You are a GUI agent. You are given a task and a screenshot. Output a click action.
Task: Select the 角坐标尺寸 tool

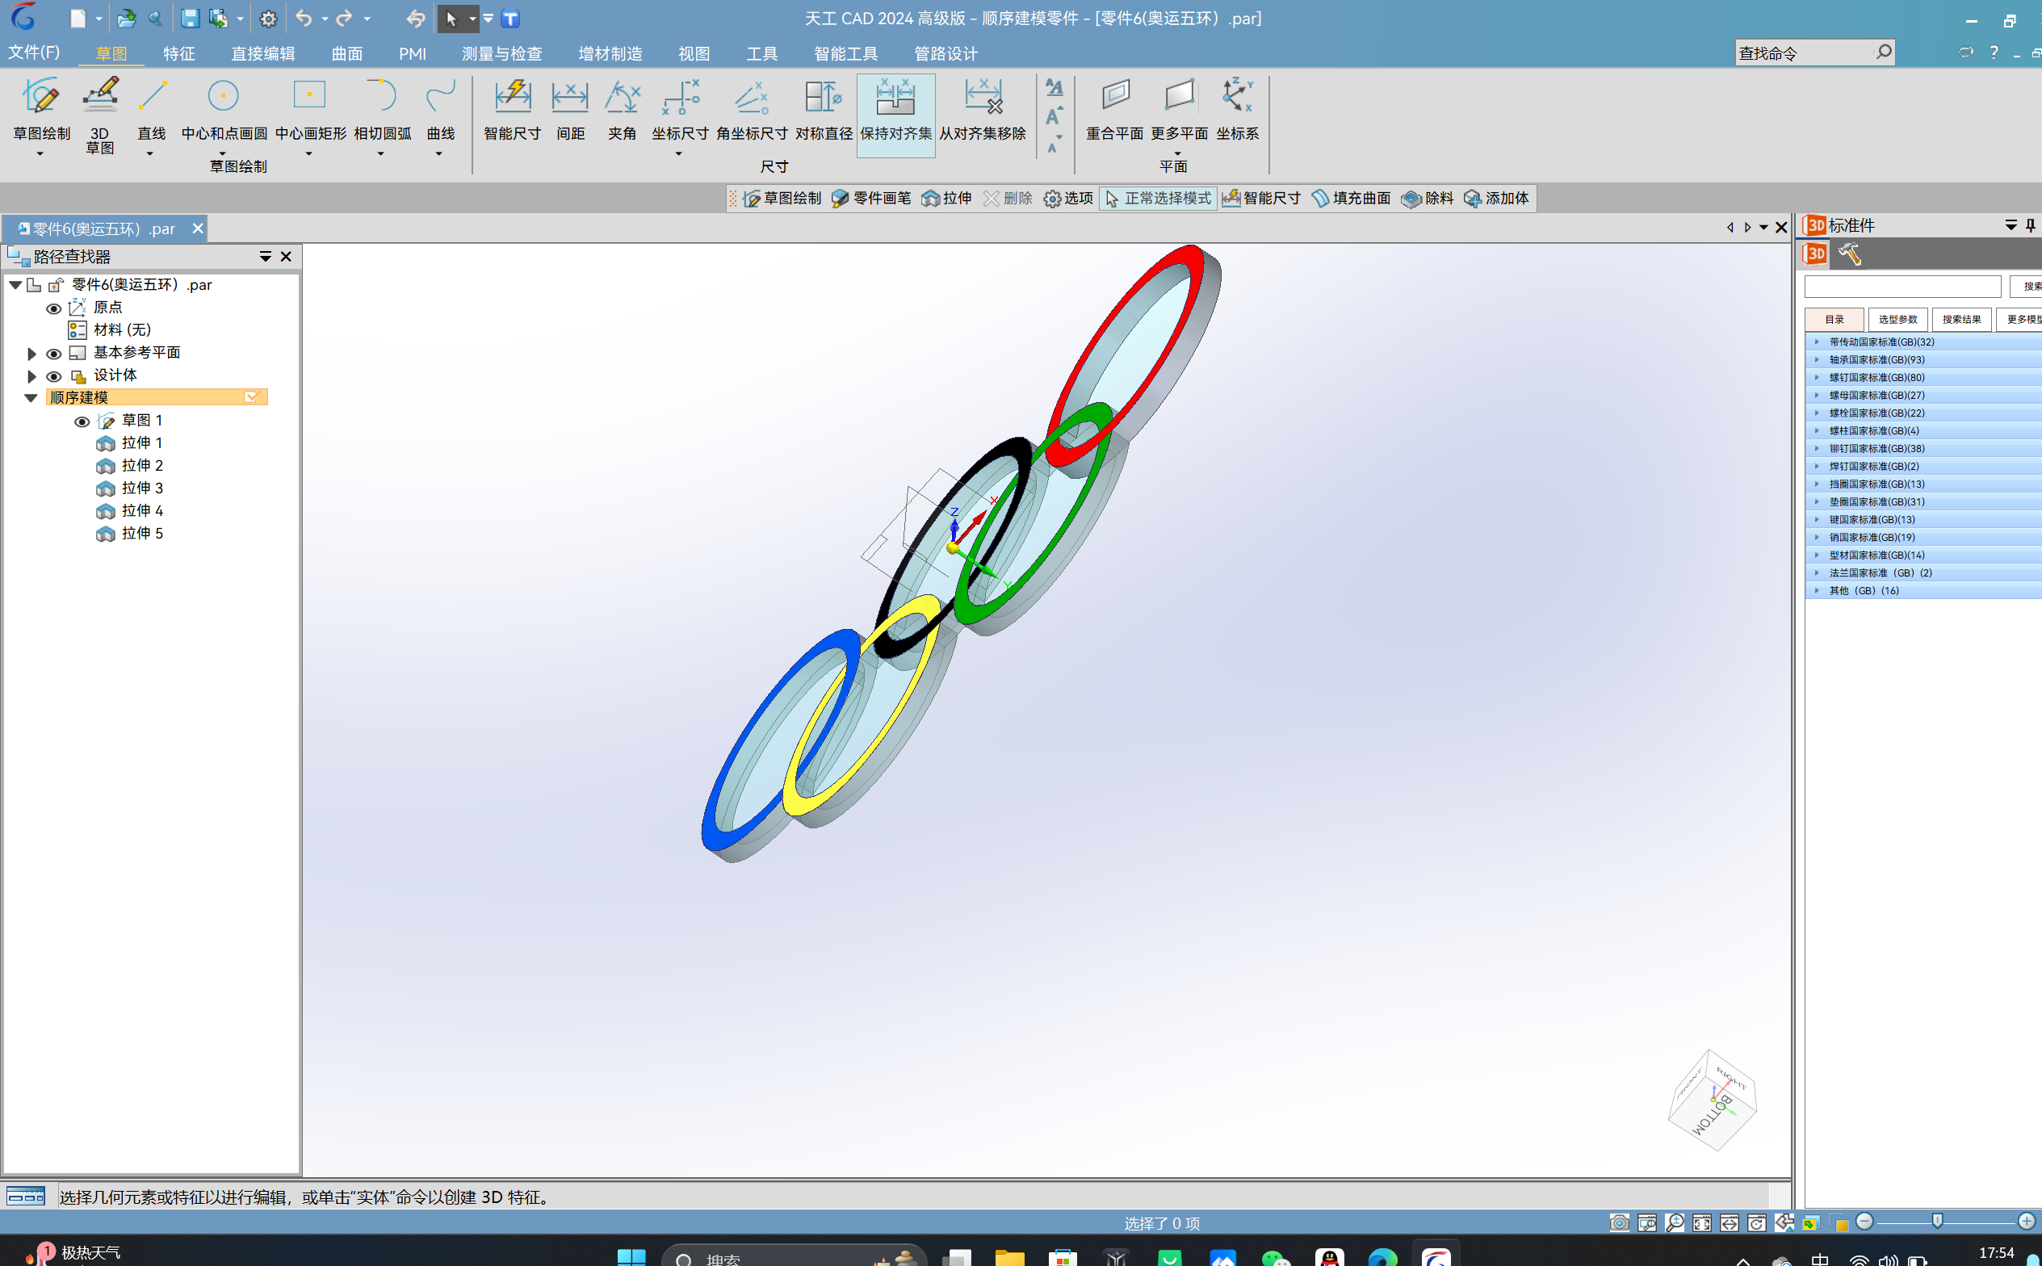tap(752, 109)
